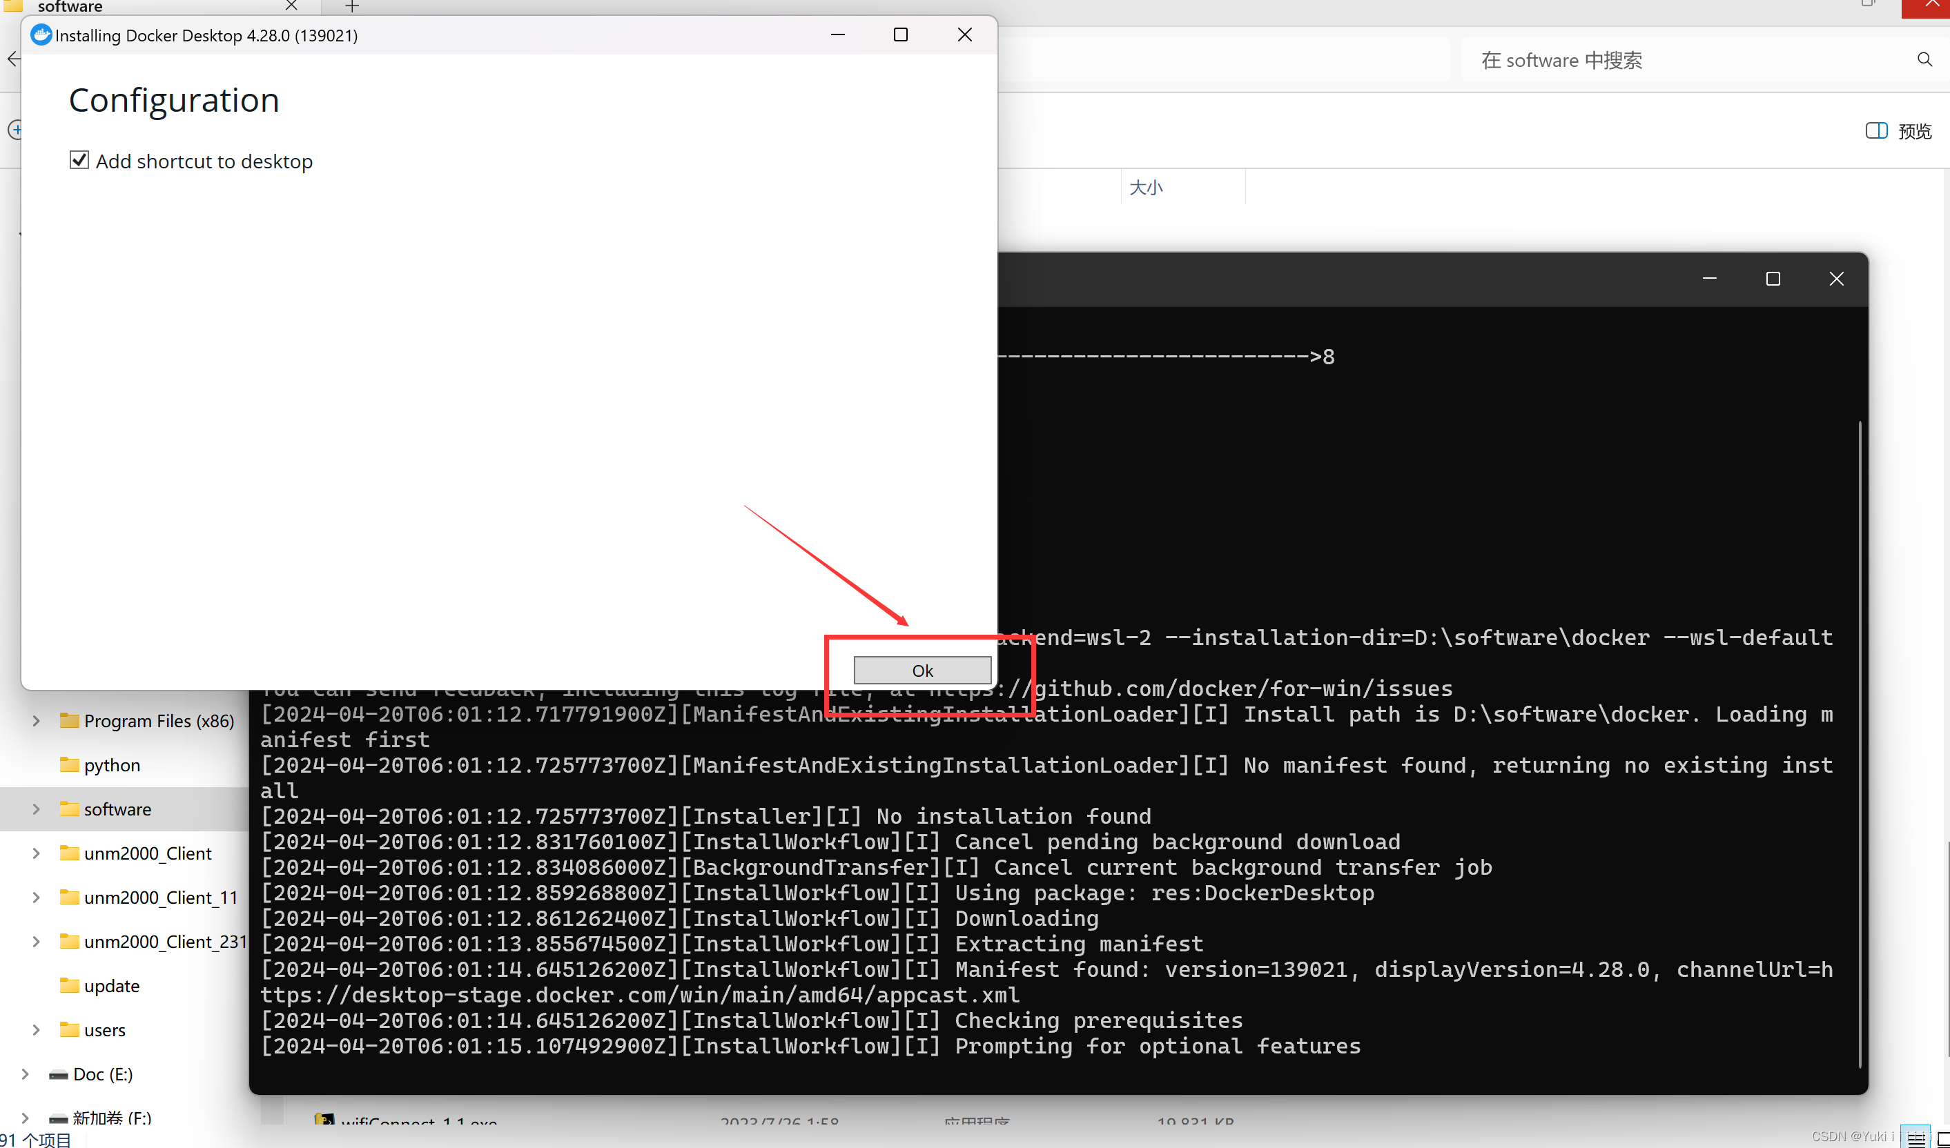The image size is (1950, 1148).
Task: Toggle the preview pane button (预览)
Action: pos(1898,130)
